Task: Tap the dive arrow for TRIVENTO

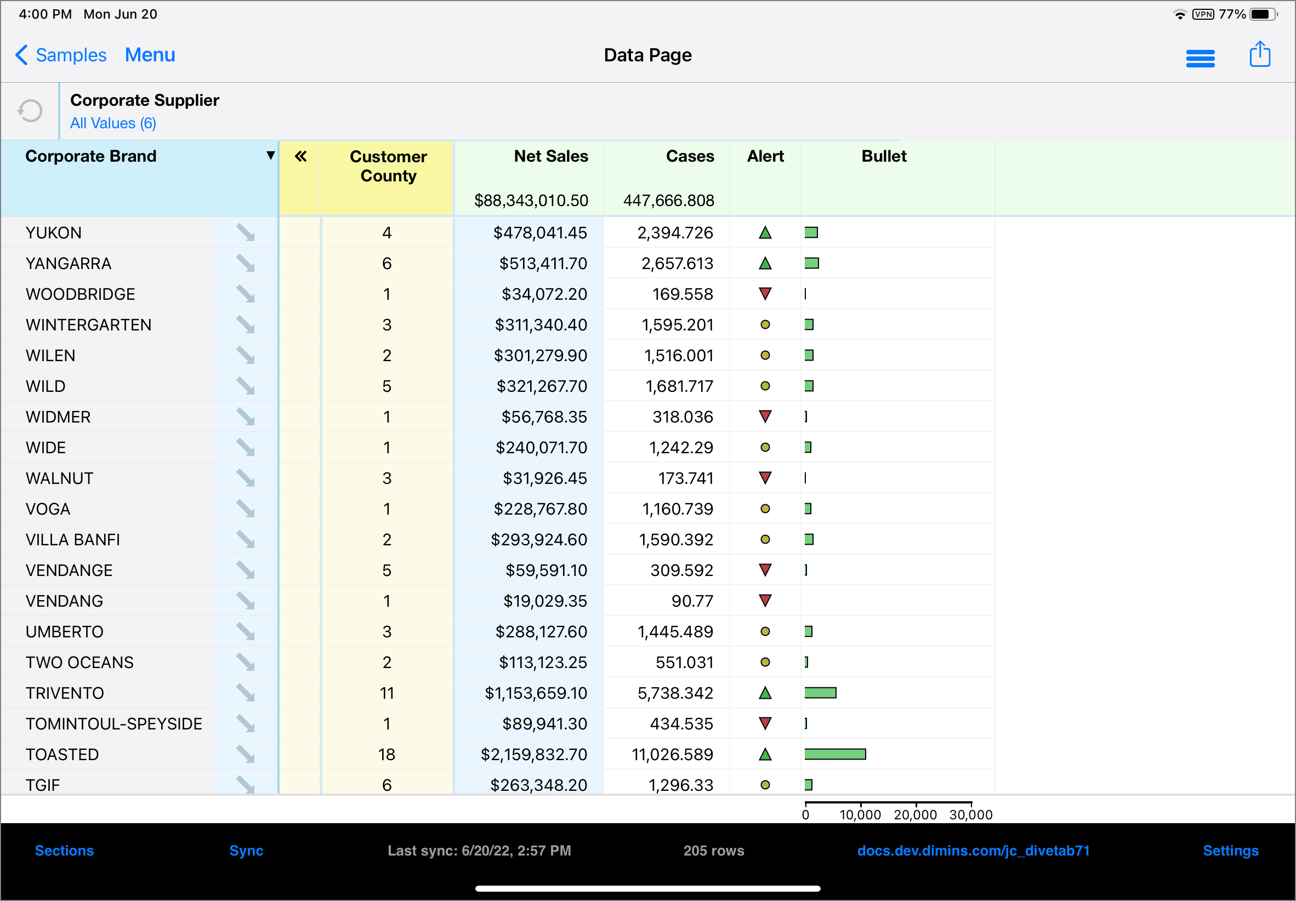Action: (246, 693)
